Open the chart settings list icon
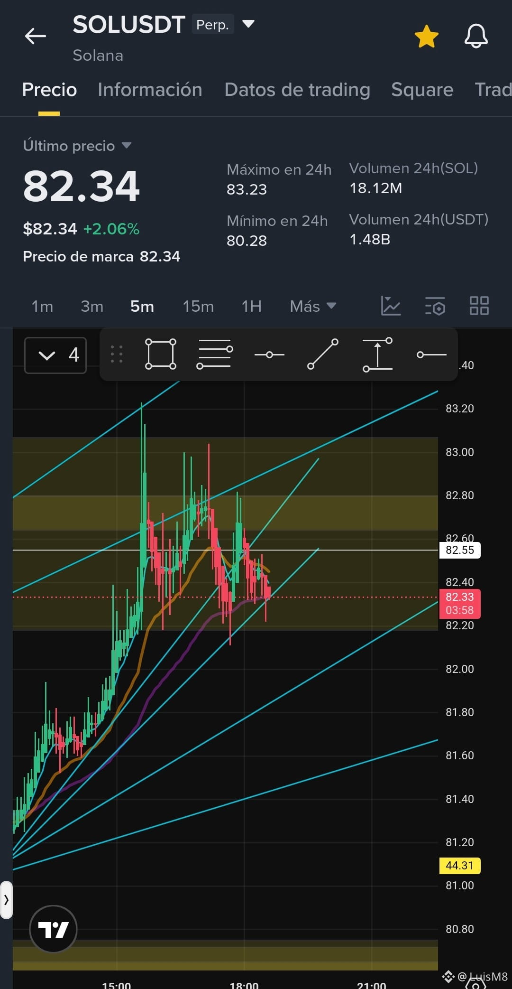The height and width of the screenshot is (989, 512). (435, 306)
